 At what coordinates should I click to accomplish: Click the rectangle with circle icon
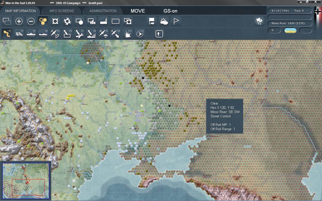79,21
